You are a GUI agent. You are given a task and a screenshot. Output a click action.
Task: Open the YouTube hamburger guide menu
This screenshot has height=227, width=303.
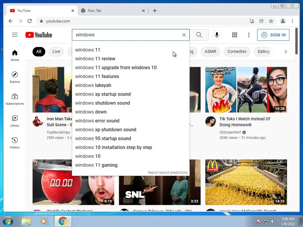coord(15,35)
